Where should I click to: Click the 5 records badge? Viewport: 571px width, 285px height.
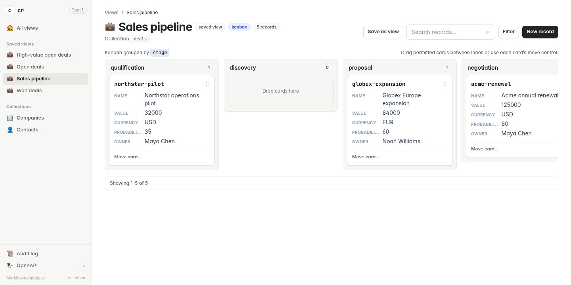tap(266, 27)
